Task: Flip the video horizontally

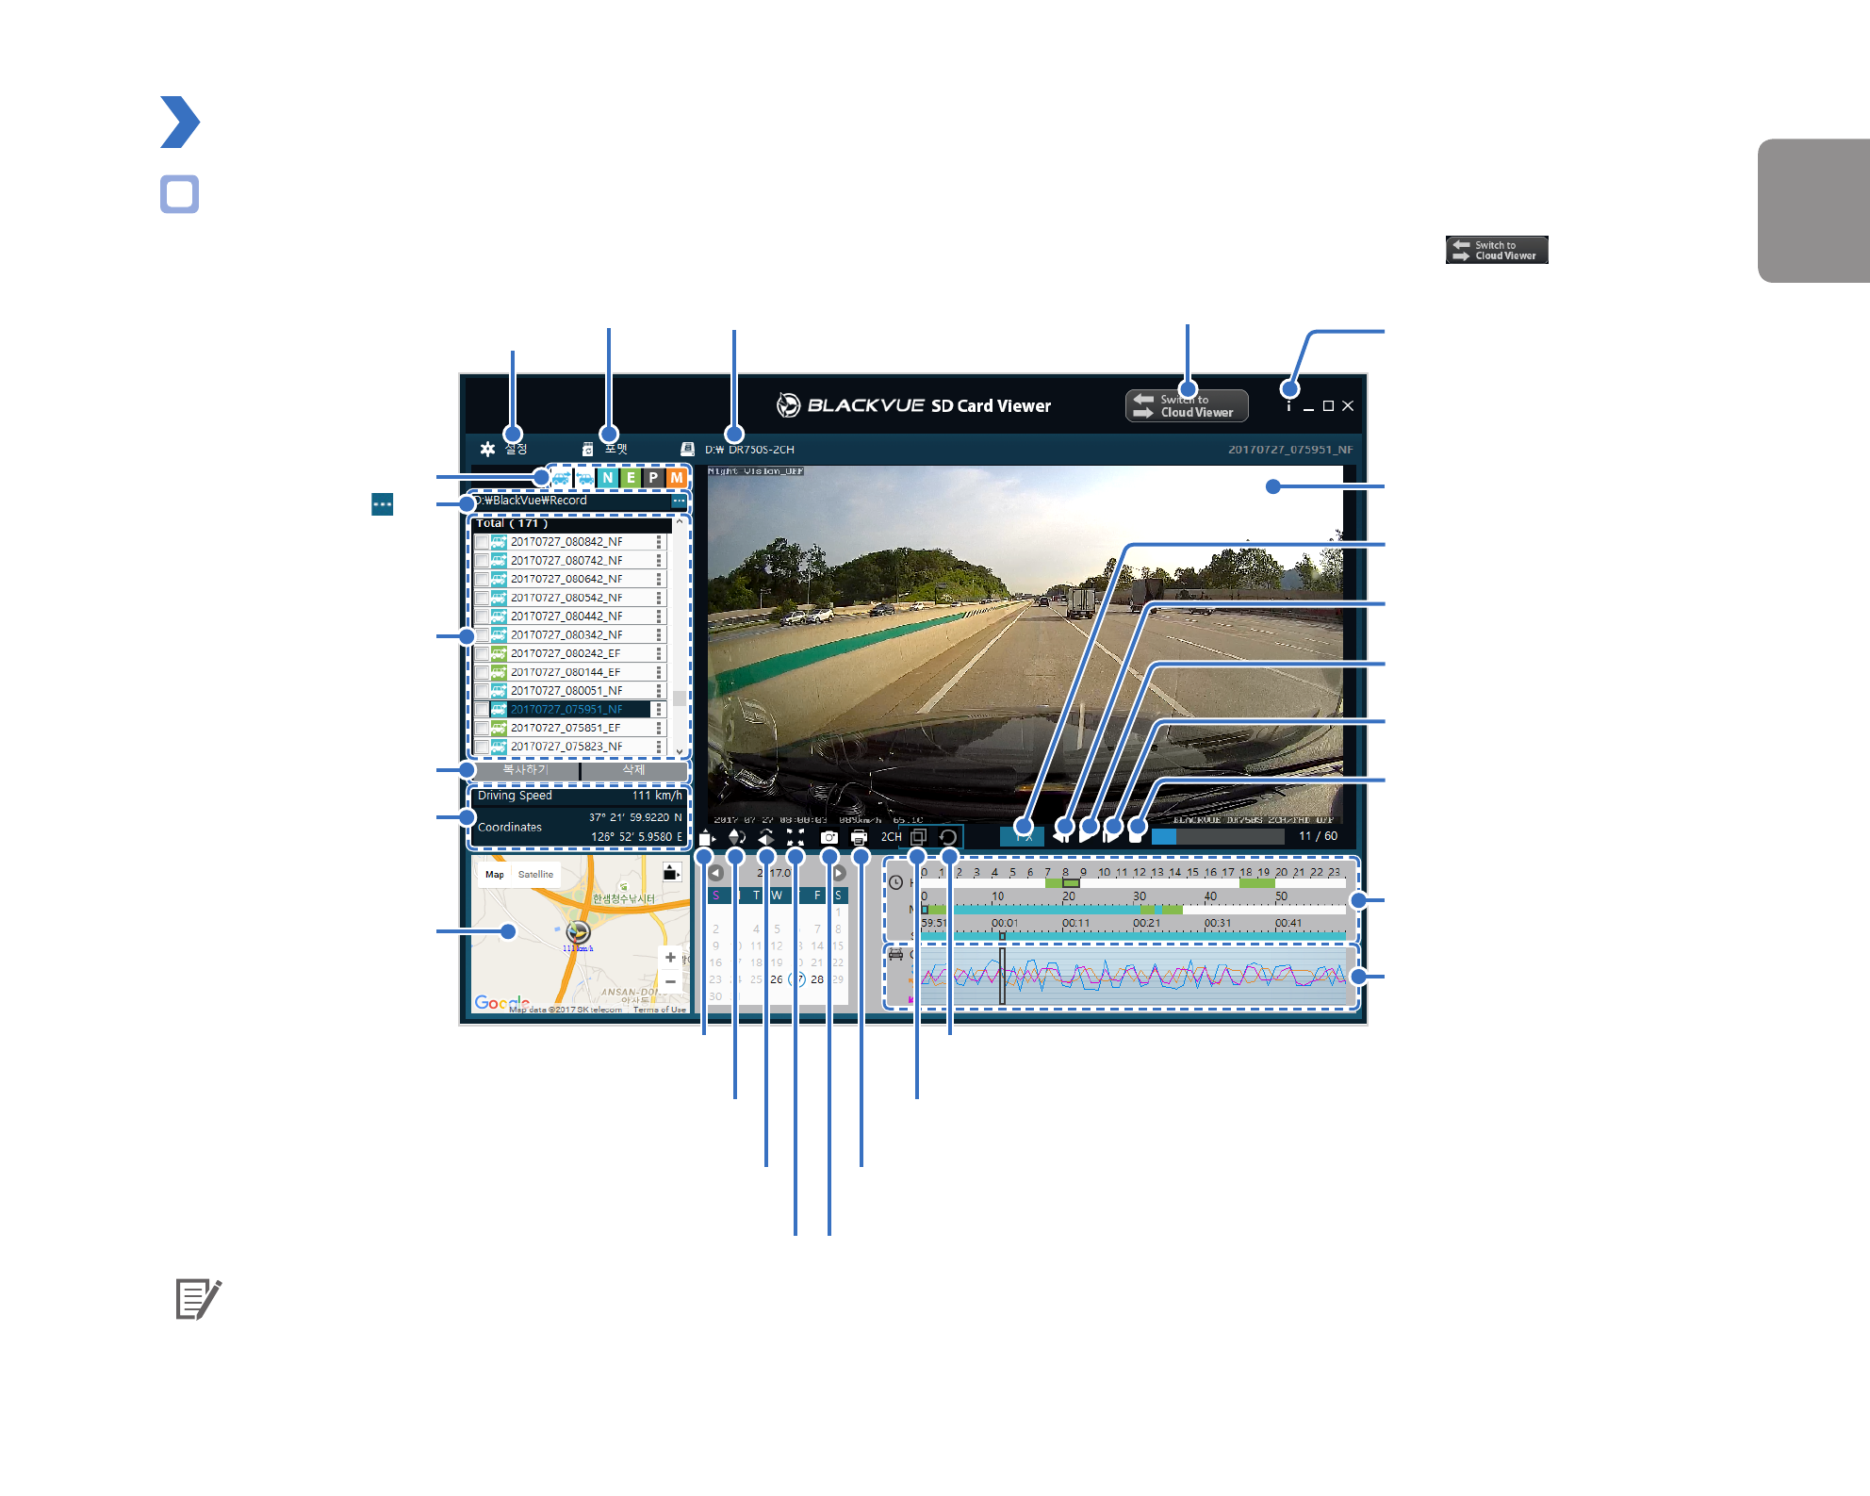Action: pyautogui.click(x=766, y=837)
